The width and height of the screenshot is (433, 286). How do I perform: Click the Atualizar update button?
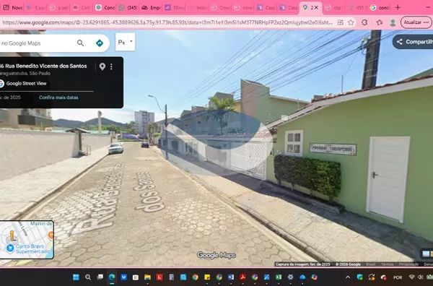click(x=416, y=22)
